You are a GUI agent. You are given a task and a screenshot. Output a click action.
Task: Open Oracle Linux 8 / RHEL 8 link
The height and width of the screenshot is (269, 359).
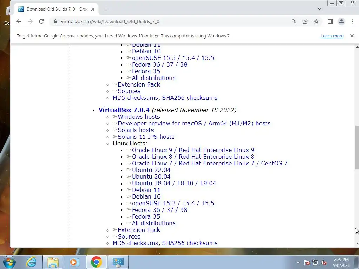click(x=193, y=157)
